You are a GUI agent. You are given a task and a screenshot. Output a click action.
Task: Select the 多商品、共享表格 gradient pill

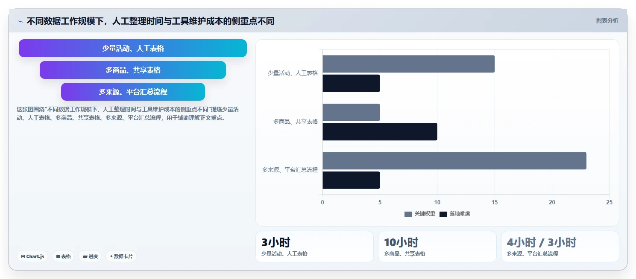[x=133, y=70]
